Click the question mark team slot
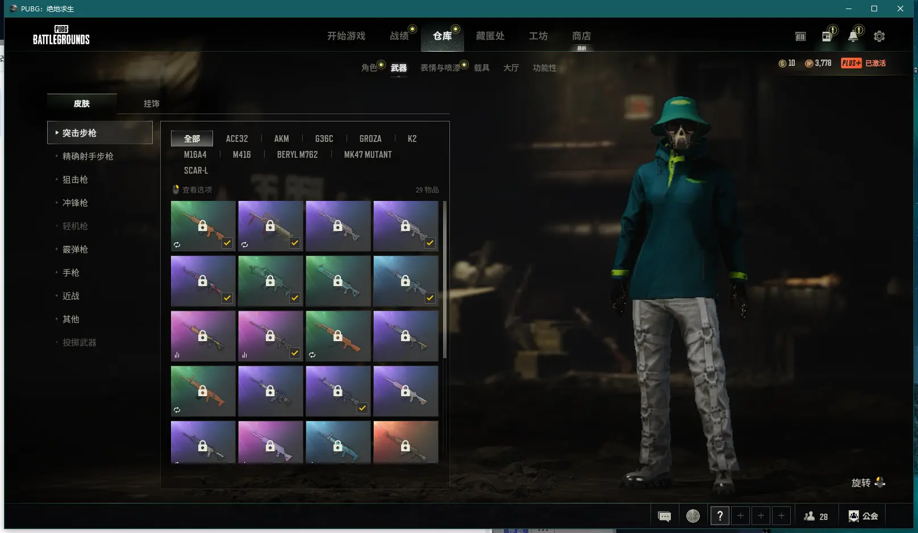The width and height of the screenshot is (918, 533). pyautogui.click(x=720, y=516)
